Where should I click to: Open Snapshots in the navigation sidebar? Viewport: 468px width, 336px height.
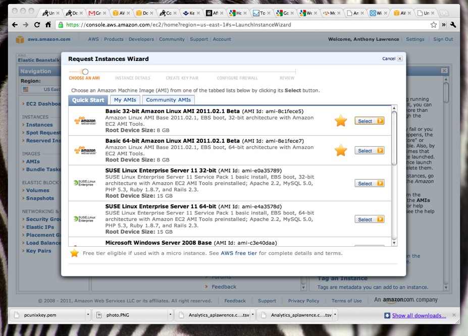coord(40,198)
